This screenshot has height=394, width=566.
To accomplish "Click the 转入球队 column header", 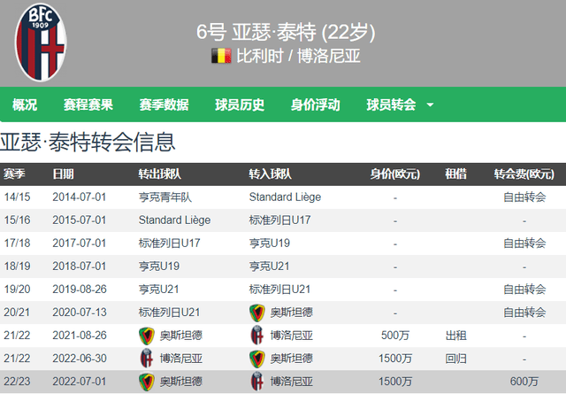I will [270, 174].
